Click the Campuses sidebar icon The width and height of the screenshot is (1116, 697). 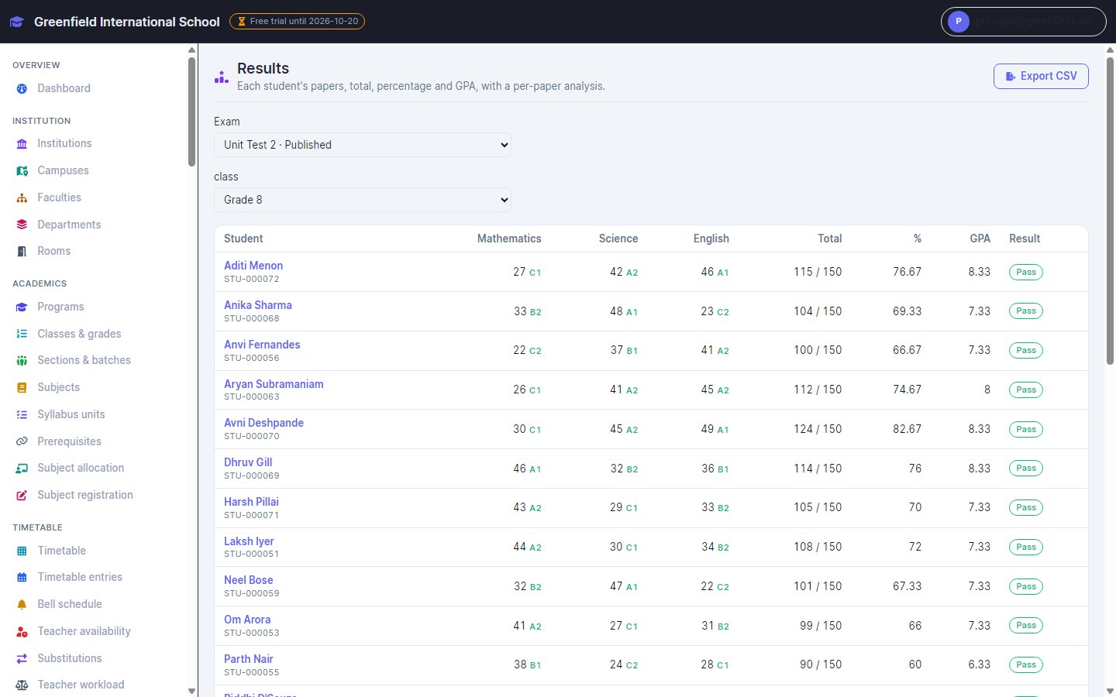click(x=22, y=171)
